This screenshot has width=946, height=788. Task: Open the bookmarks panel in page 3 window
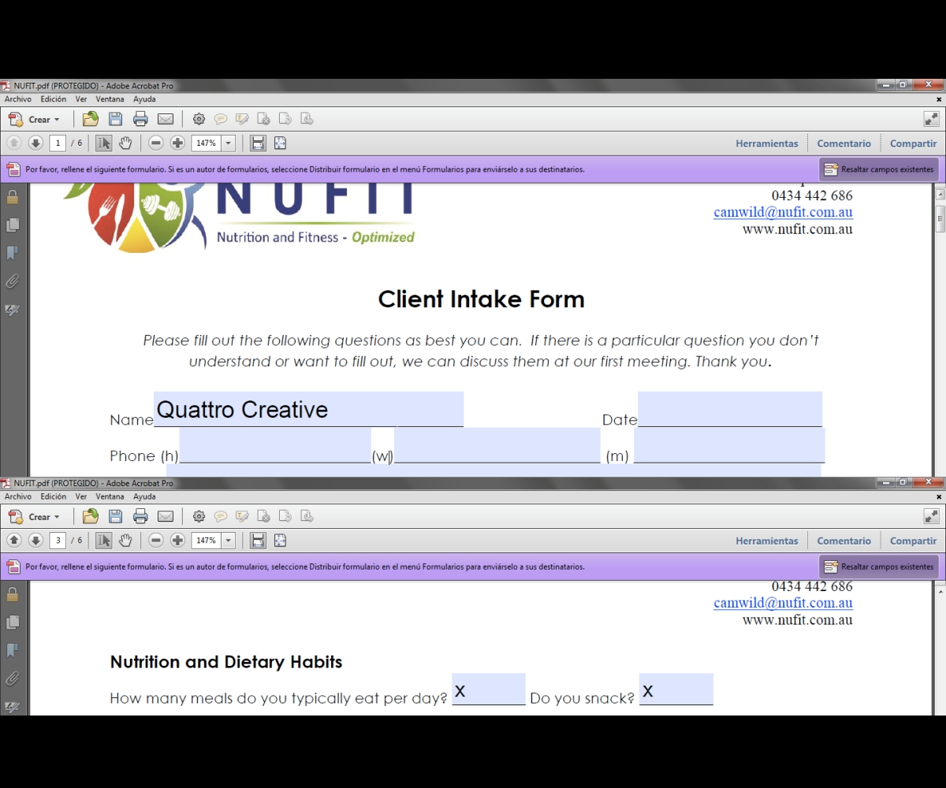tap(13, 650)
